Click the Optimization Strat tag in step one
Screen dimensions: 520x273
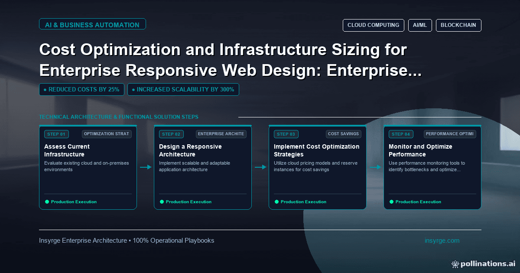pos(107,134)
